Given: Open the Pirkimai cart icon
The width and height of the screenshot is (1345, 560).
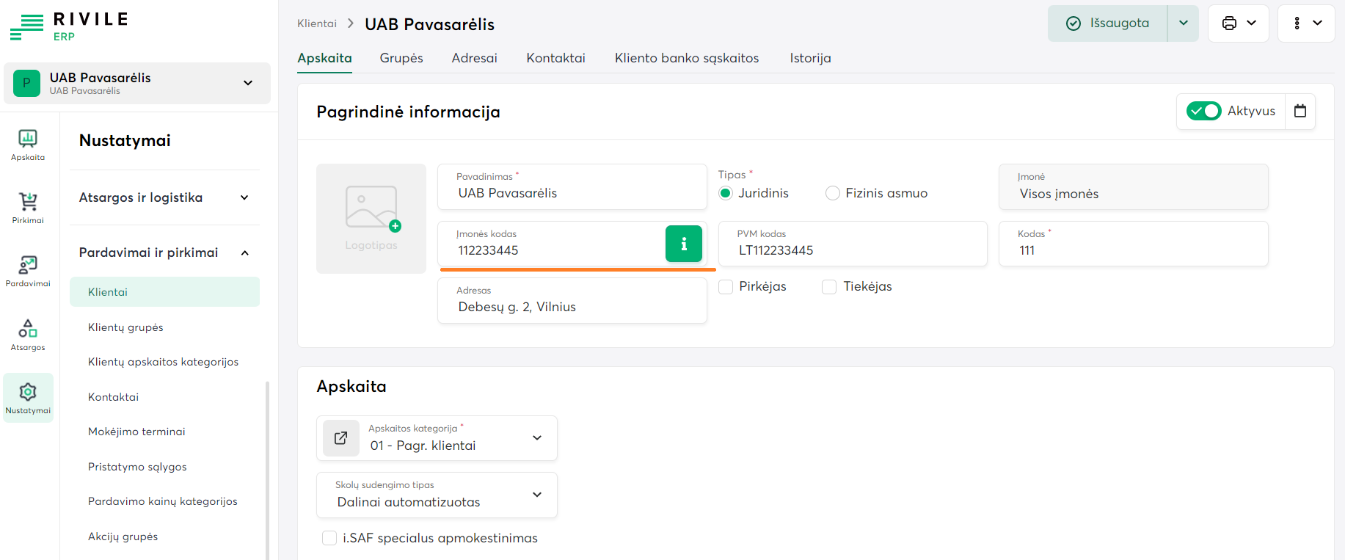Looking at the screenshot, I should pos(28,207).
